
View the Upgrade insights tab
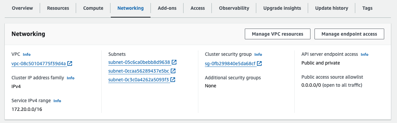[x=282, y=8]
